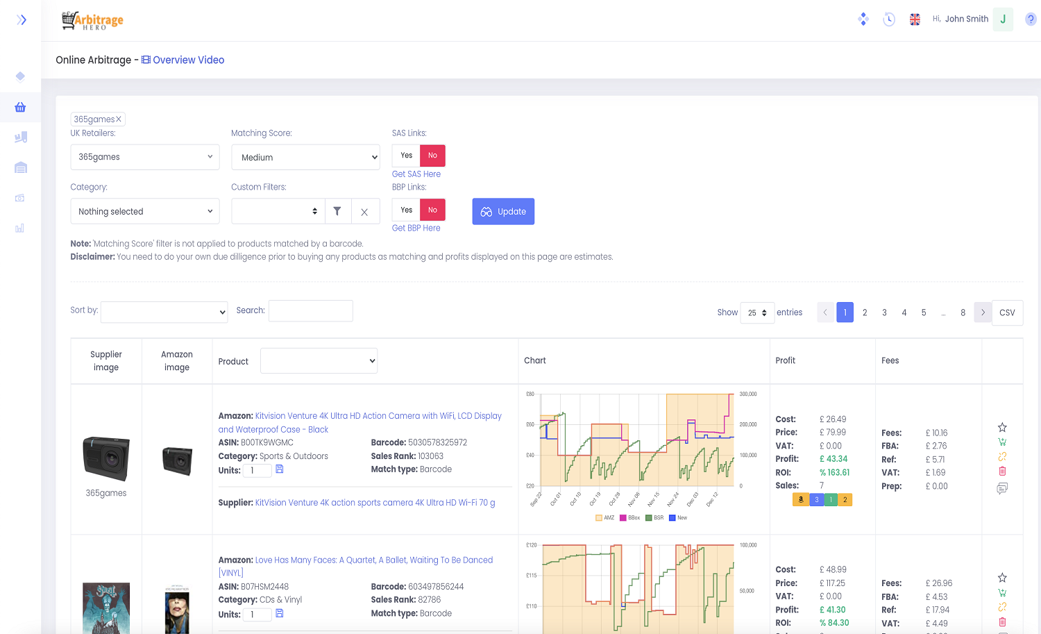The width and height of the screenshot is (1041, 634).
Task: Open the warehouse sidebar icon
Action: tap(20, 167)
